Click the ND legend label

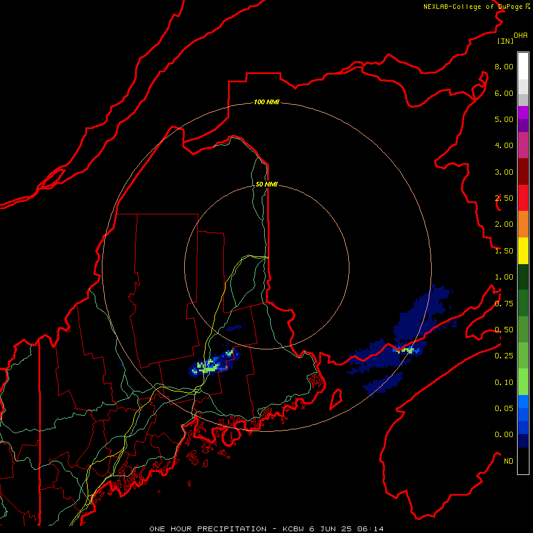point(509,461)
